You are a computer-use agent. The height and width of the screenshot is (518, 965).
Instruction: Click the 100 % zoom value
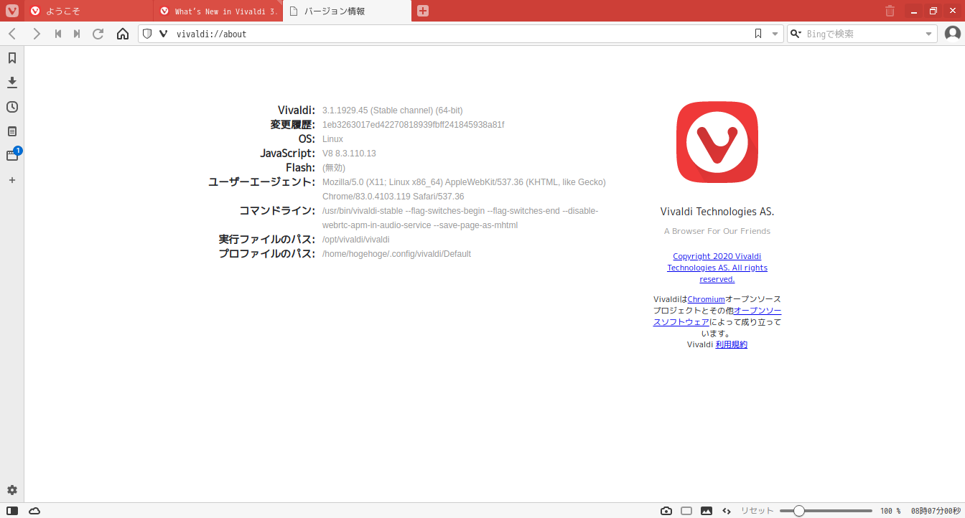coord(890,511)
